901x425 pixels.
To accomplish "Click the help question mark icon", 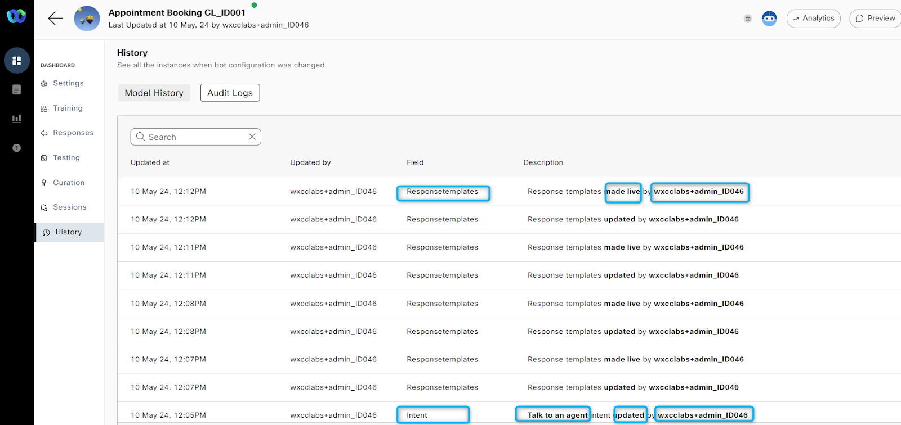I will point(17,148).
